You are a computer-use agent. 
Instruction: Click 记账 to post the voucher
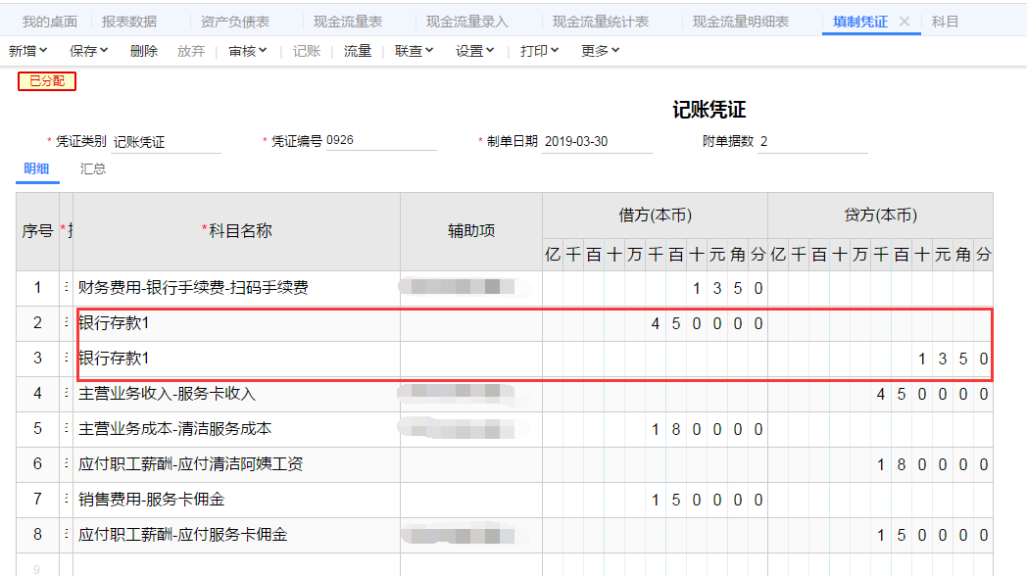[305, 50]
